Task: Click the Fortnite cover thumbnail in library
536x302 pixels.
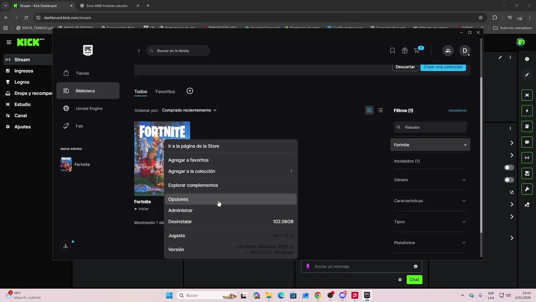Action: (x=149, y=159)
